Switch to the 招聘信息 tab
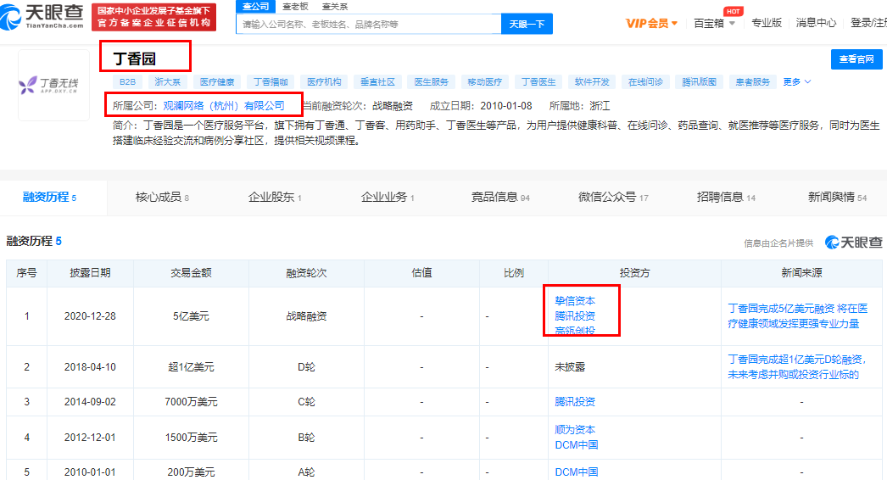 click(726, 197)
